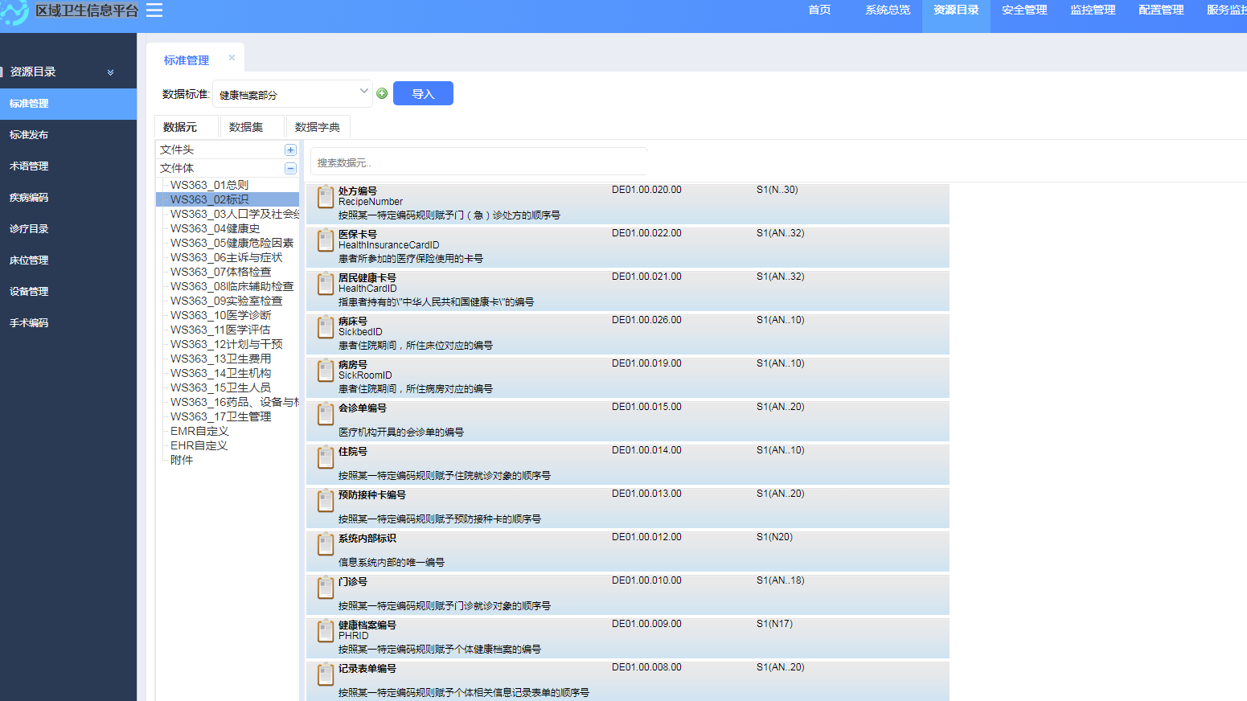1247x701 pixels.
Task: Click the 搜索数据元 search field
Action: click(x=478, y=162)
